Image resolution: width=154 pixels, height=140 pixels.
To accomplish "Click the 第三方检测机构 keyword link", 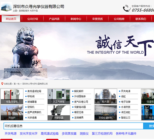I will coord(102,134).
